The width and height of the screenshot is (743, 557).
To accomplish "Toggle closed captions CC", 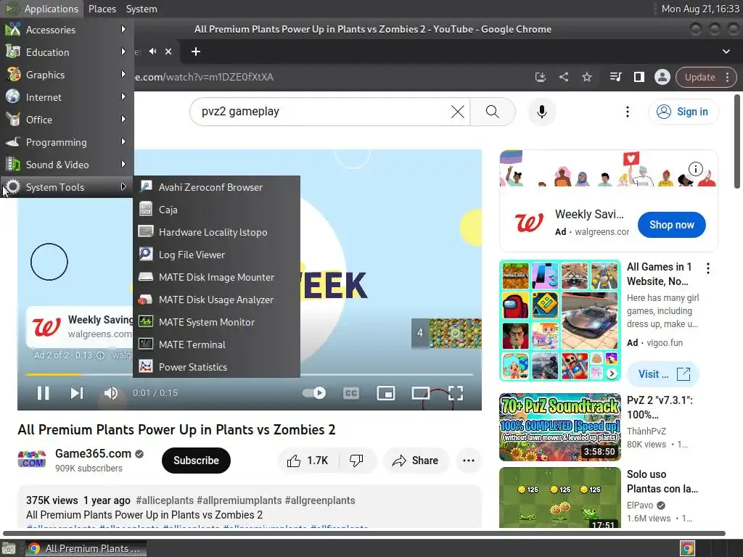I will point(350,393).
